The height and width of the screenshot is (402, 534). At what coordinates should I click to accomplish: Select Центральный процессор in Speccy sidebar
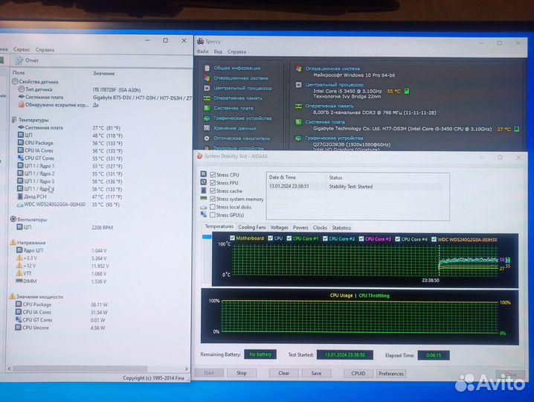238,88
